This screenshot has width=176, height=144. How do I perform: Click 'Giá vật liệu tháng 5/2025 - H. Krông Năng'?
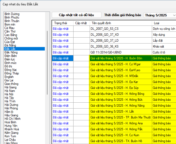pos(121,106)
